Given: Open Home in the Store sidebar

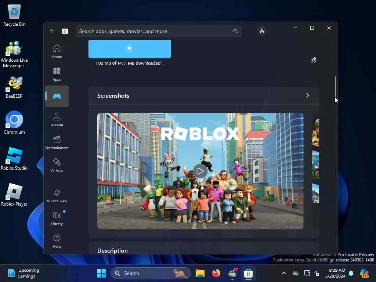Looking at the screenshot, I should coord(57,51).
